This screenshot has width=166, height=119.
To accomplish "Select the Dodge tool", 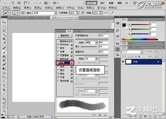I will tap(4, 77).
